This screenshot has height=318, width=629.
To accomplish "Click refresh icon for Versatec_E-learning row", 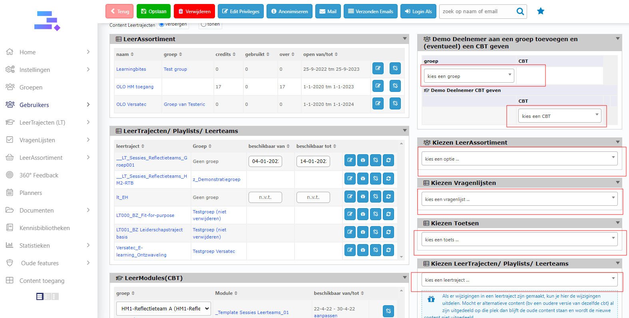I will 388,250.
